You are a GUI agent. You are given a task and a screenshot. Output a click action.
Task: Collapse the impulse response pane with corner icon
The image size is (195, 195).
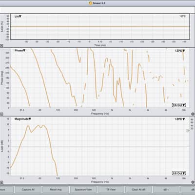point(1,46)
